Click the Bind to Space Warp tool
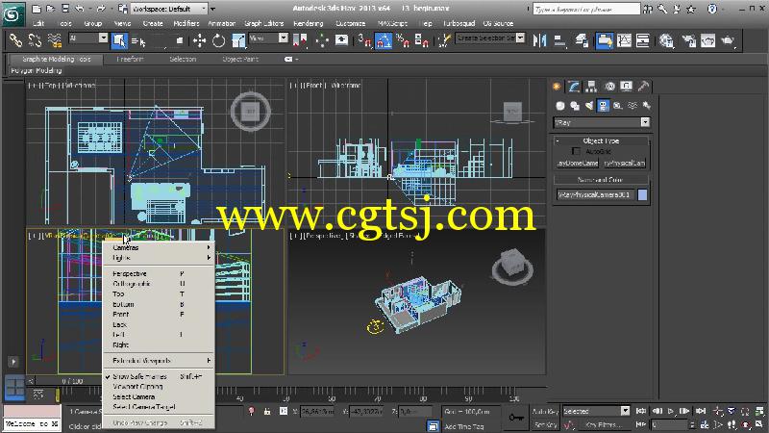The image size is (769, 433). pyautogui.click(x=55, y=40)
